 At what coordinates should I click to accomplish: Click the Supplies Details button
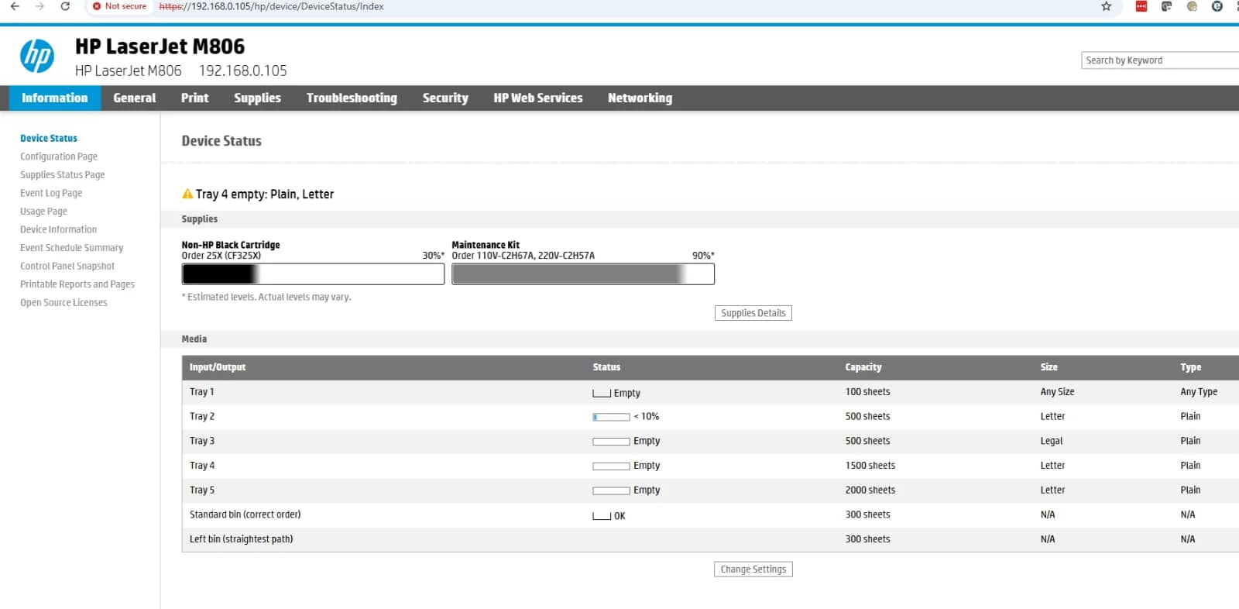pos(753,313)
